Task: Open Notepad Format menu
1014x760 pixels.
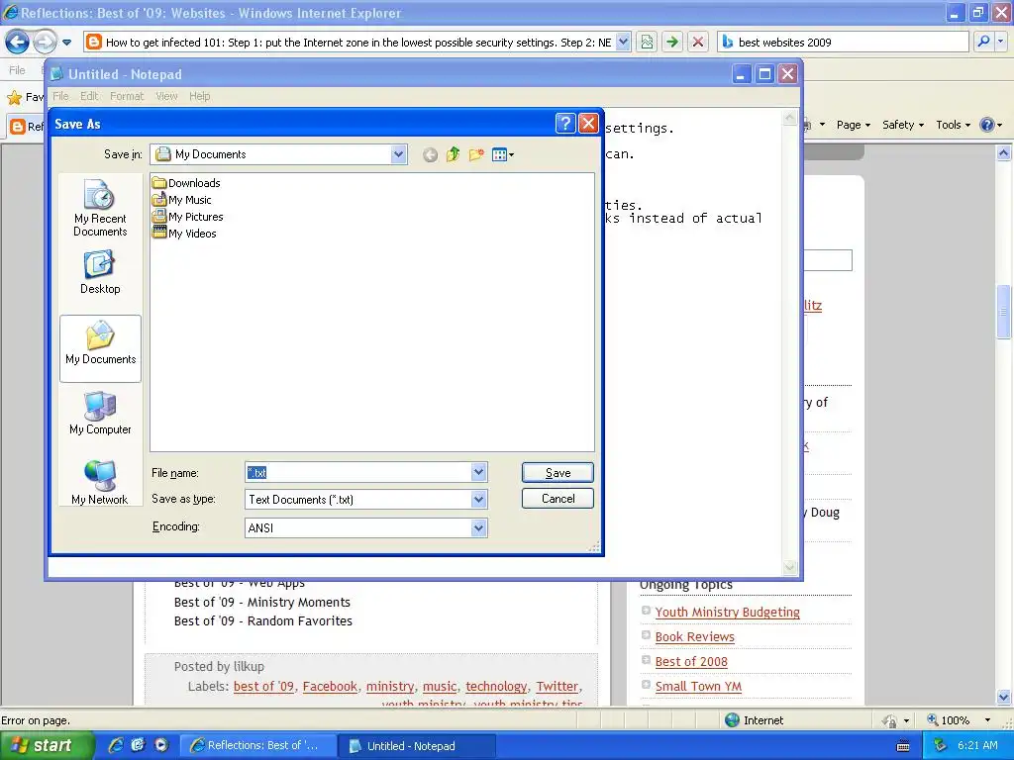Action: point(127,96)
